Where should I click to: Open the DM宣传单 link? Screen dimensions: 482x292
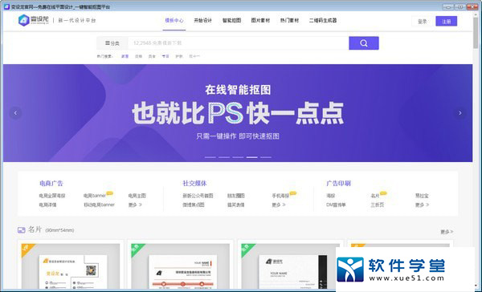[336, 205]
